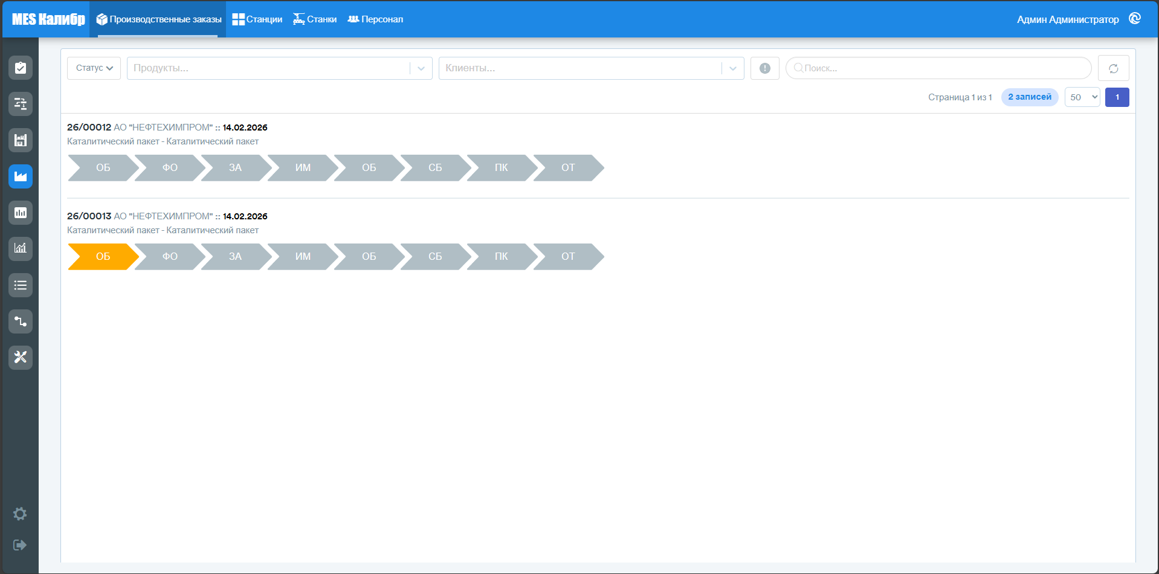Open the gear settings icon
Image resolution: width=1159 pixels, height=574 pixels.
click(20, 514)
